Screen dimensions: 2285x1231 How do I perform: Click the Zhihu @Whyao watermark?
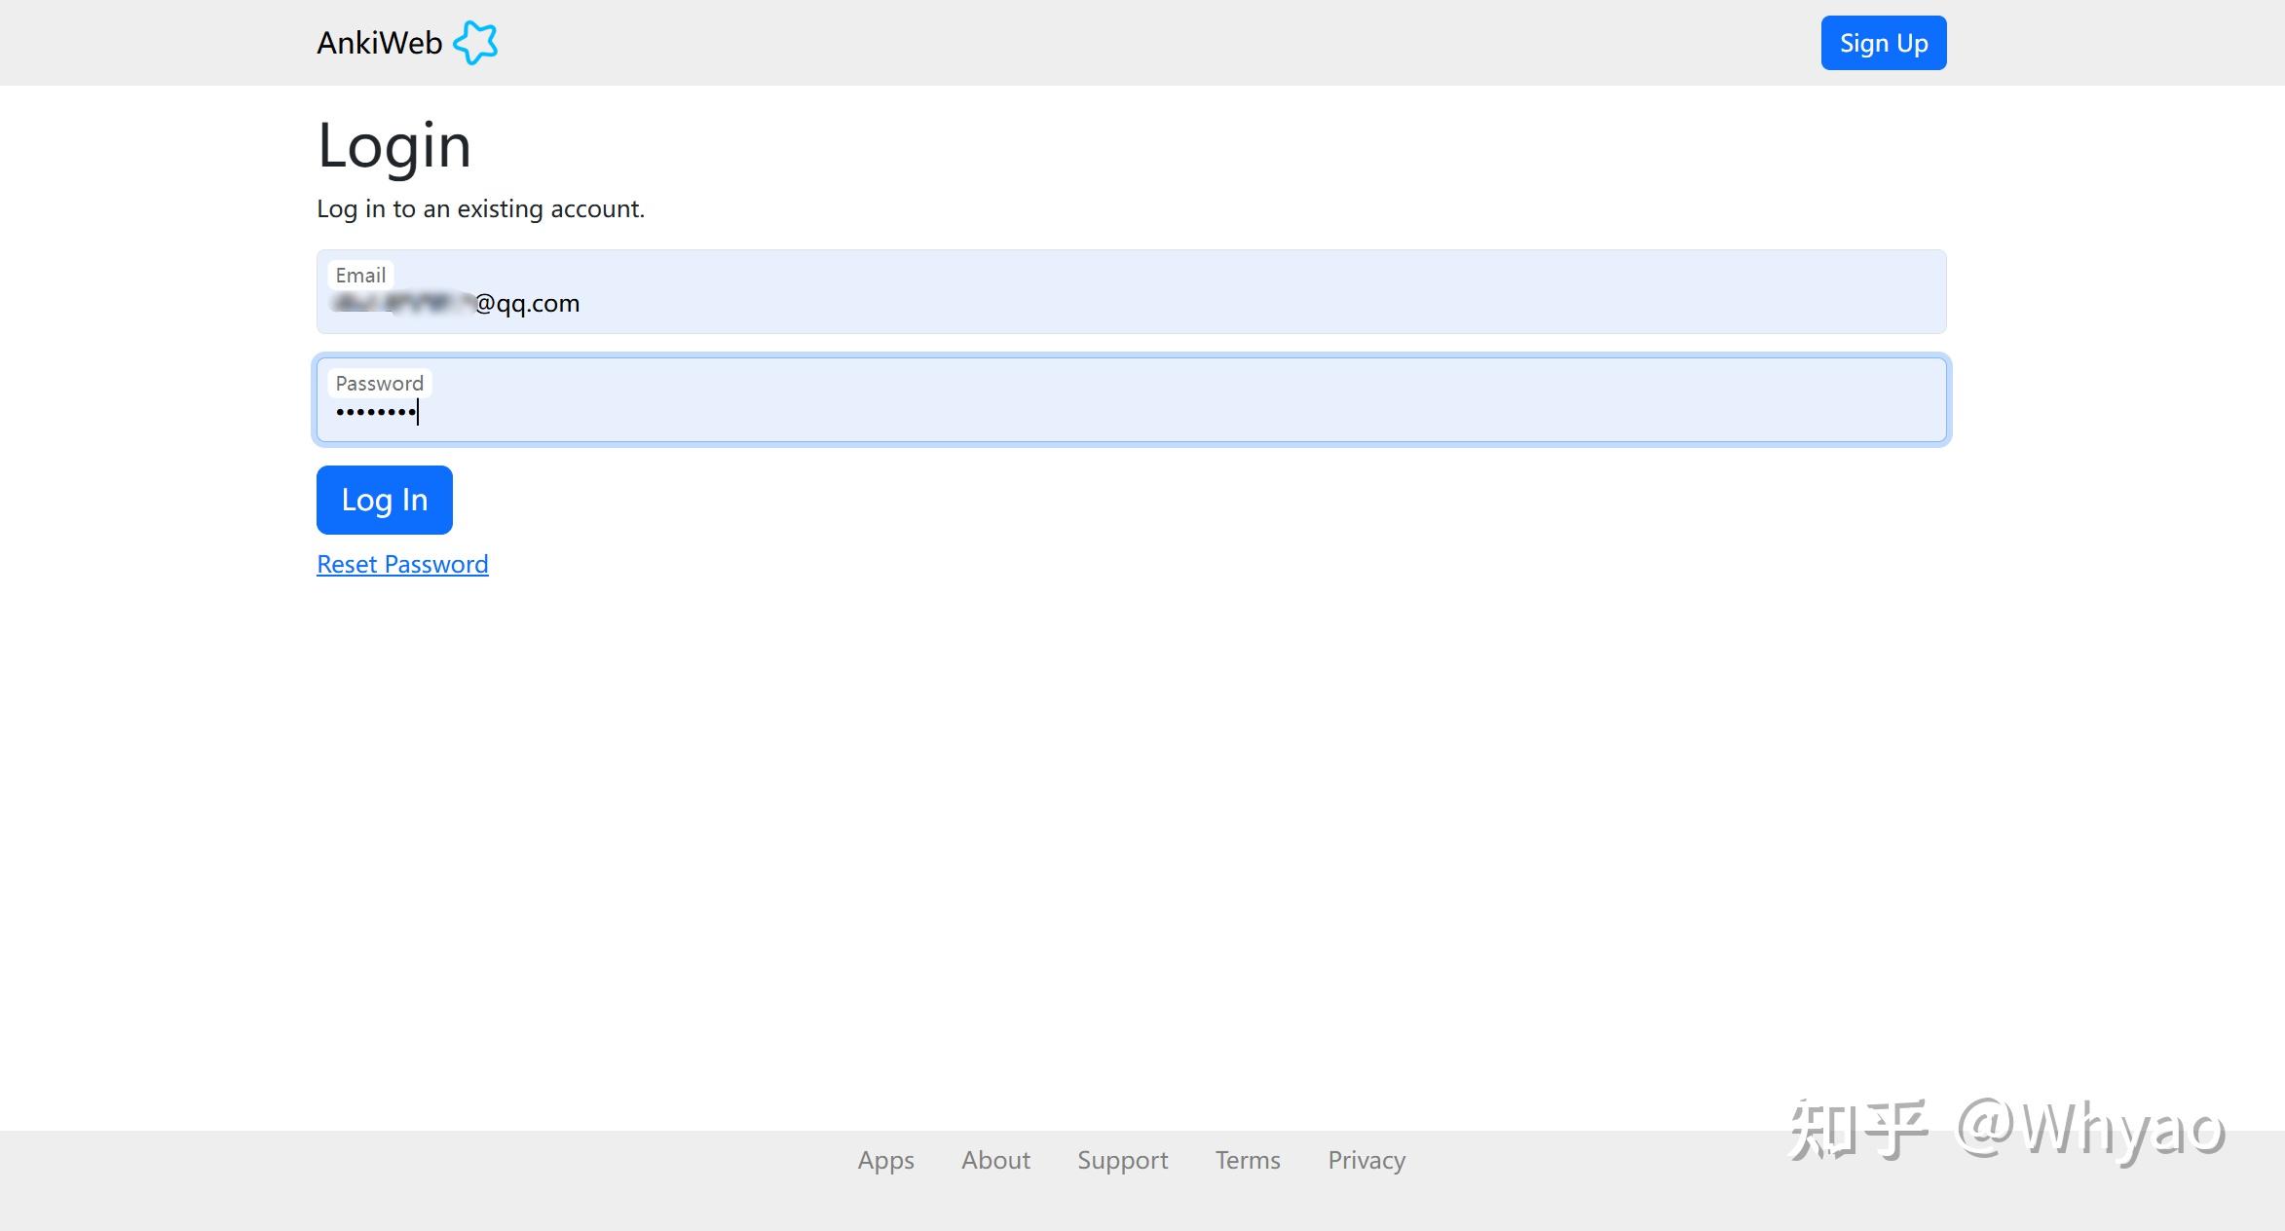pyautogui.click(x=2006, y=1130)
